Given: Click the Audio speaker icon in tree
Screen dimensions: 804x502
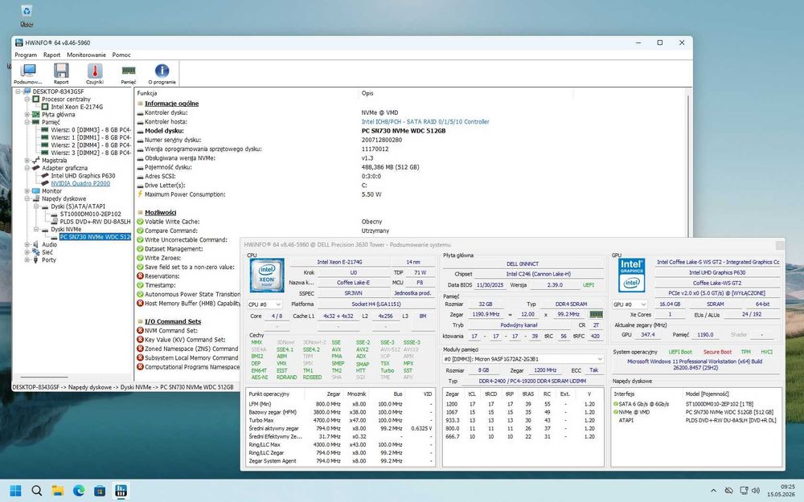Looking at the screenshot, I should pyautogui.click(x=35, y=244).
